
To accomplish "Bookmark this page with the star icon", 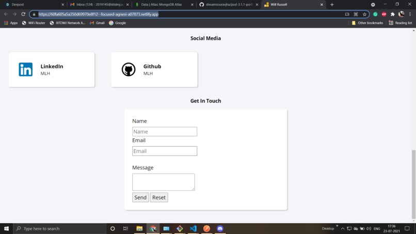I will 364,14.
